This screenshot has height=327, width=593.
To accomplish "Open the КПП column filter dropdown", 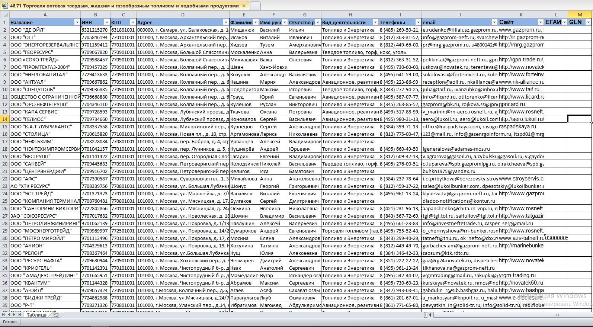I will click(x=132, y=22).
